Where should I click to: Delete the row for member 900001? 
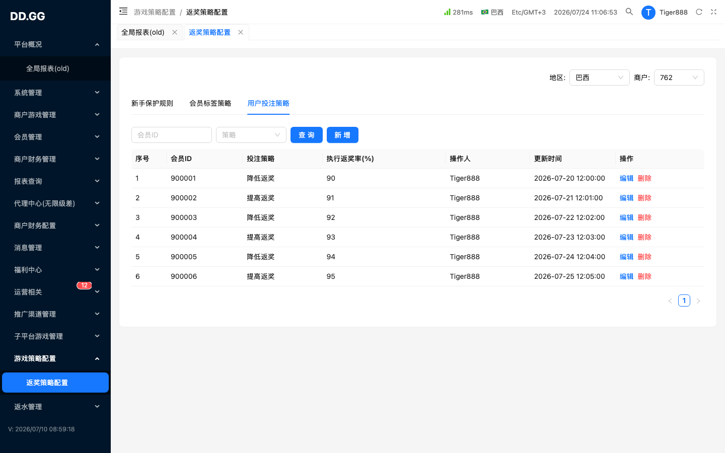pos(644,178)
